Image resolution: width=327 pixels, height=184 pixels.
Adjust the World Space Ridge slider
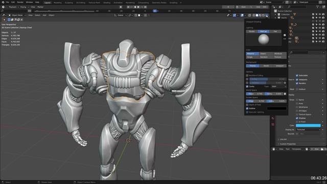click(x=255, y=94)
